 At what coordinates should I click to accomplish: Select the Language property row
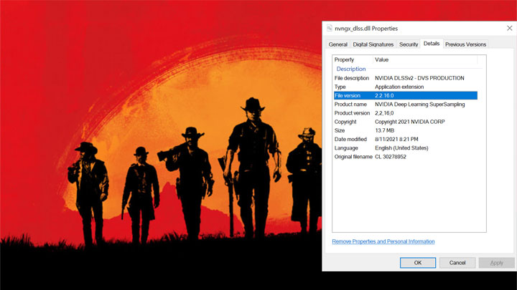tap(406, 148)
